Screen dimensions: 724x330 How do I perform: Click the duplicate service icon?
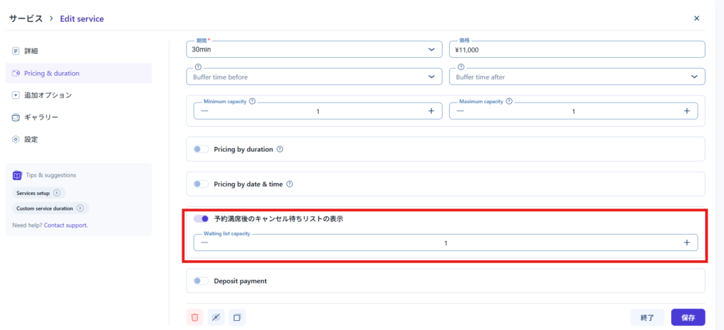pos(237,317)
